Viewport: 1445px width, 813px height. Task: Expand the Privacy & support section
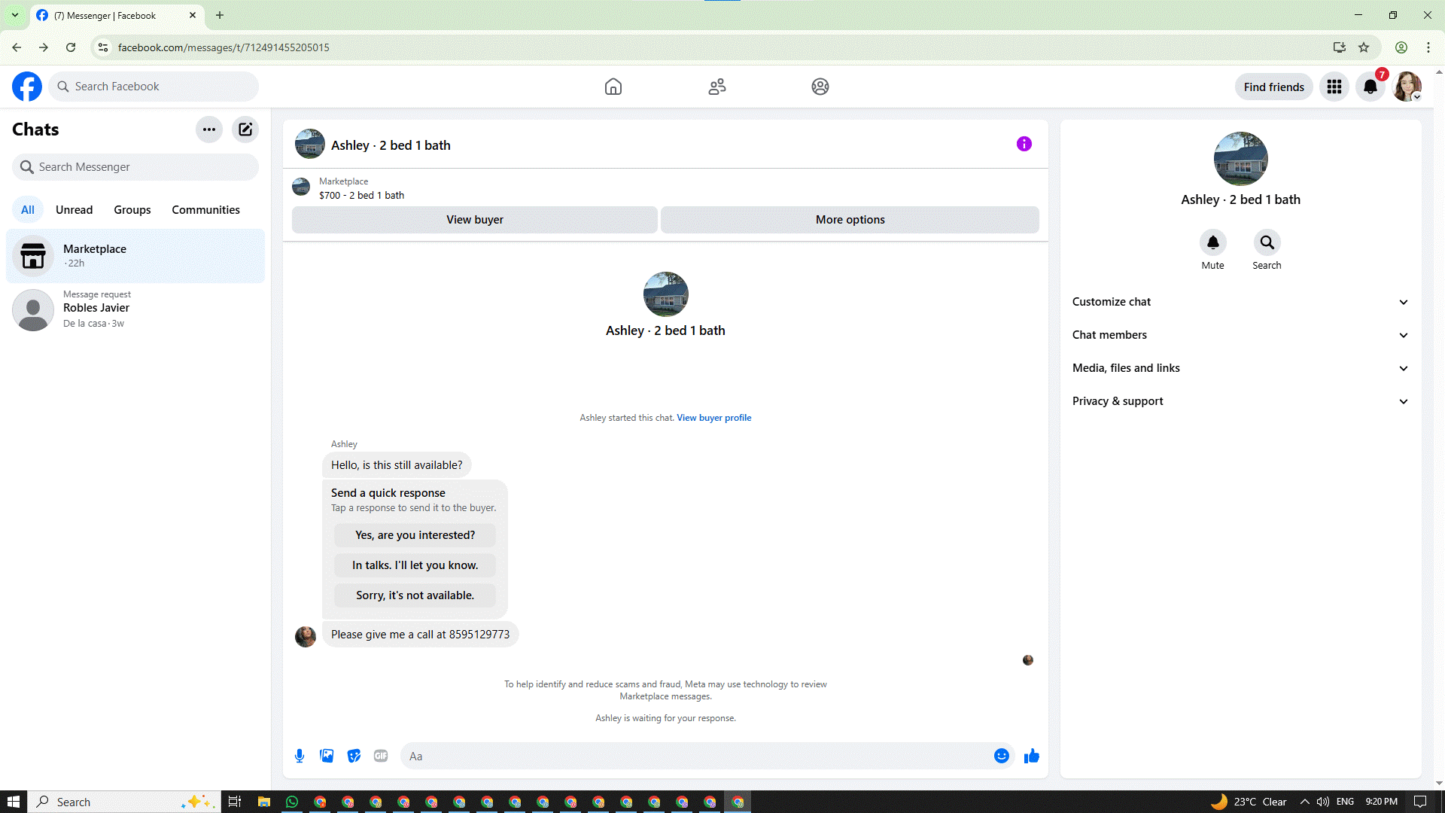[x=1240, y=401]
